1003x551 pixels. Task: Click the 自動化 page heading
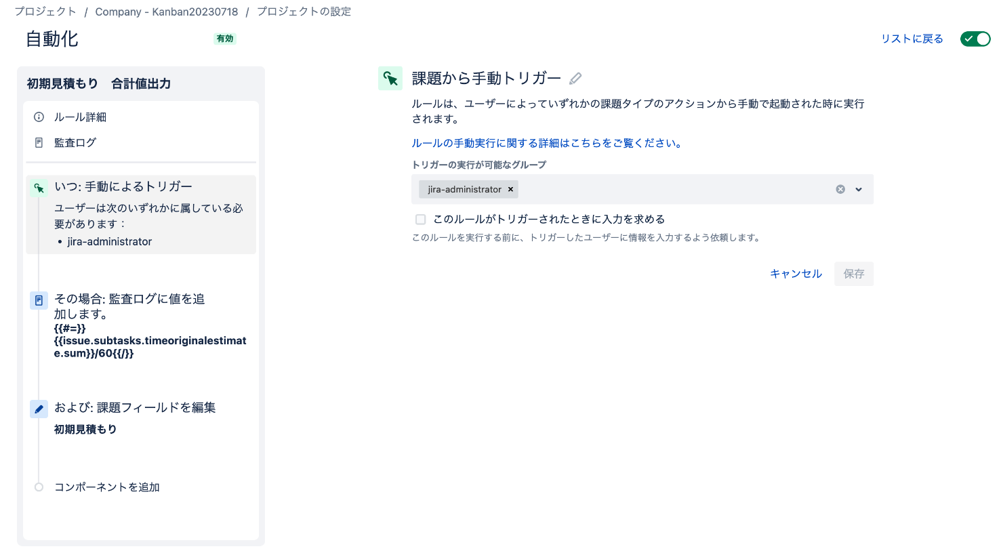[52, 39]
